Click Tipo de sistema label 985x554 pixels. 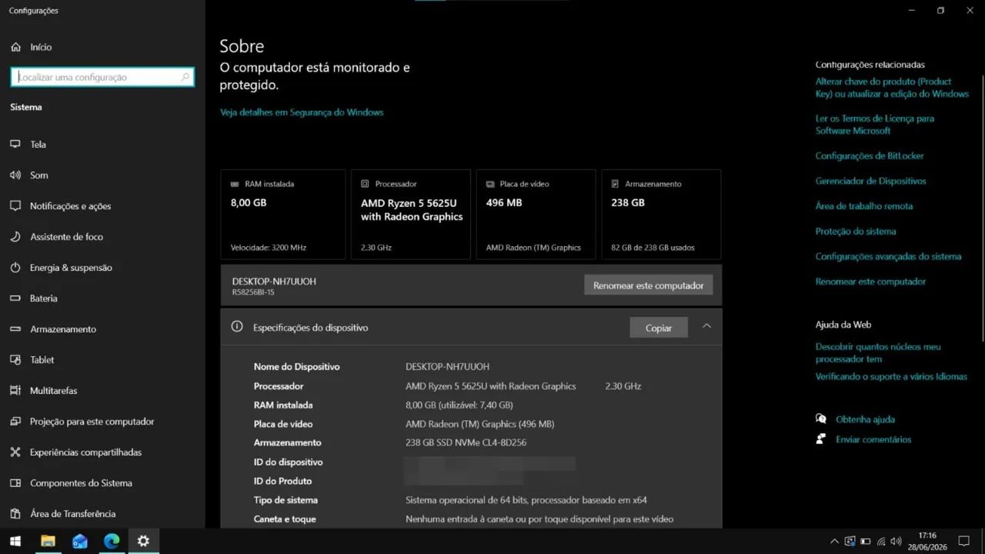pyautogui.click(x=285, y=500)
